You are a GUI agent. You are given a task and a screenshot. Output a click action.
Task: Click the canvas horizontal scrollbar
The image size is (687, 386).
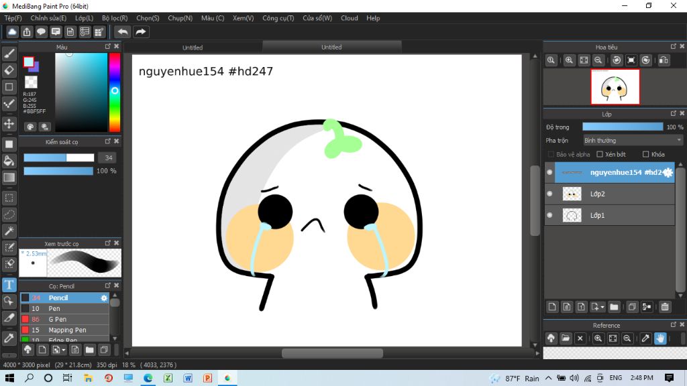(332, 353)
